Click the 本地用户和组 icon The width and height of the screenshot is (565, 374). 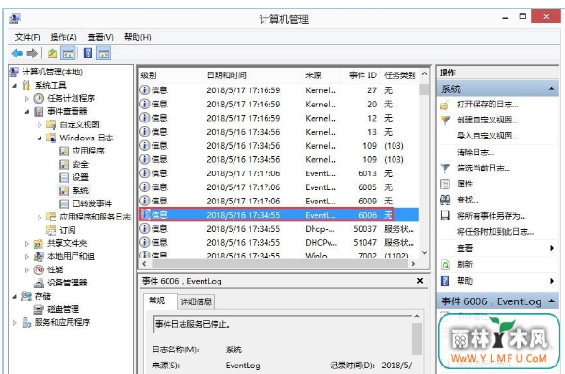pyautogui.click(x=39, y=256)
